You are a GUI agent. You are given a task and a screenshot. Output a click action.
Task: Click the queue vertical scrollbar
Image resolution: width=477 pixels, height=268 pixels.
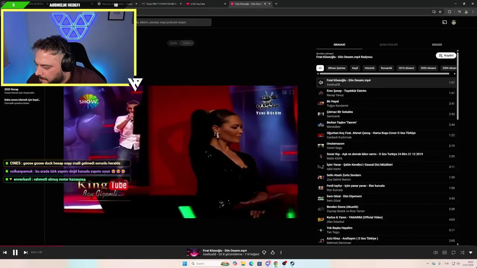pyautogui.click(x=458, y=86)
